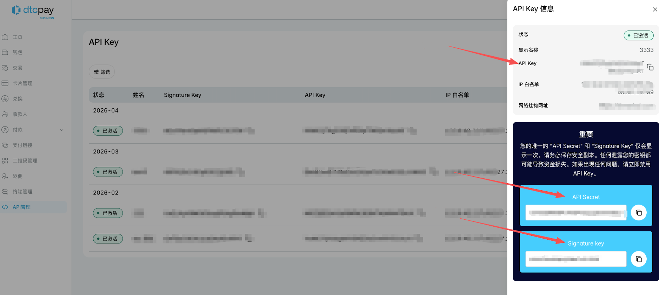This screenshot has height=295, width=659.
Task: Click the 二维码管理 QR code icon
Action: coord(5,160)
